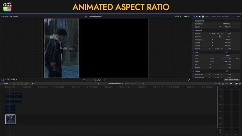The width and height of the screenshot is (242, 136).
Task: Click Save Effects Preset button
Action: (x=231, y=80)
